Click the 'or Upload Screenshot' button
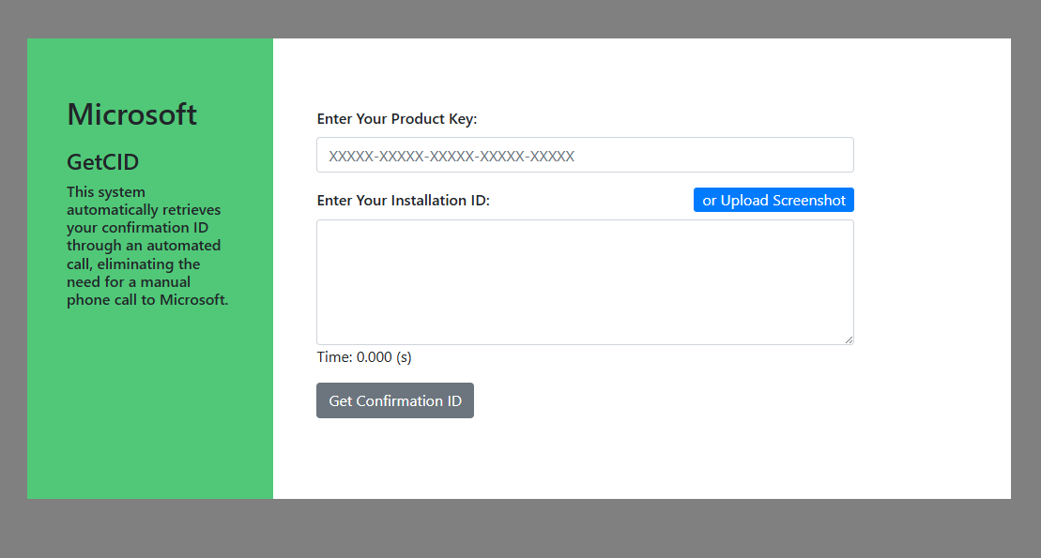This screenshot has width=1041, height=558. click(x=773, y=201)
